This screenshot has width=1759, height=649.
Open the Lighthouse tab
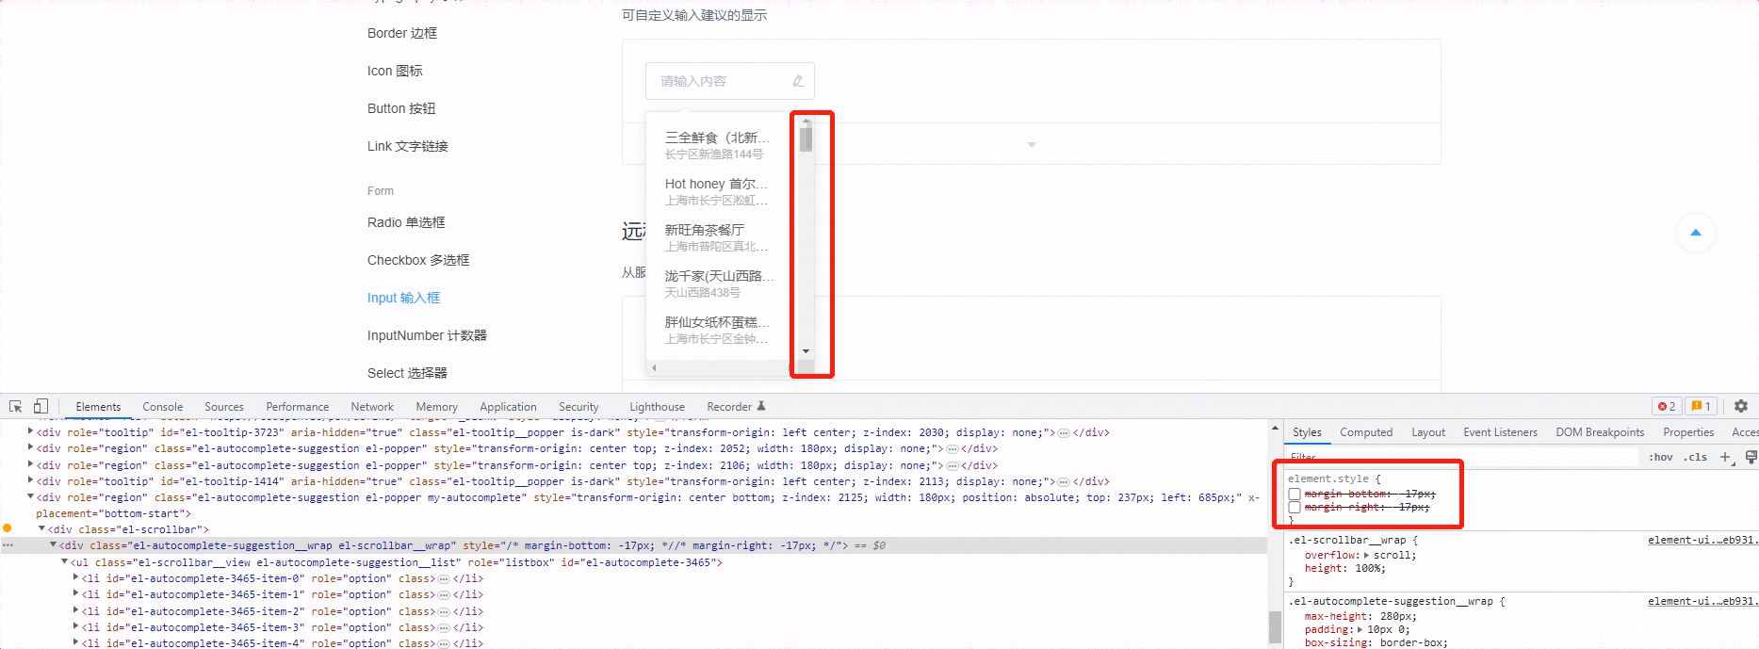coord(657,407)
